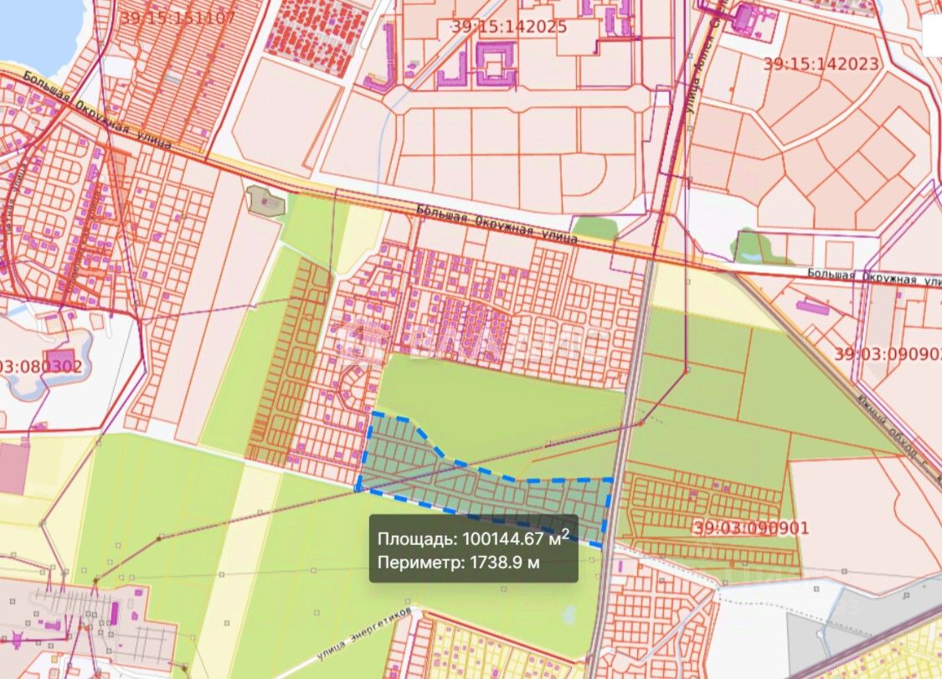The height and width of the screenshot is (679, 942).
Task: Click the perimeter label 'Периметр: 1738.9 м'
Action: 458,563
